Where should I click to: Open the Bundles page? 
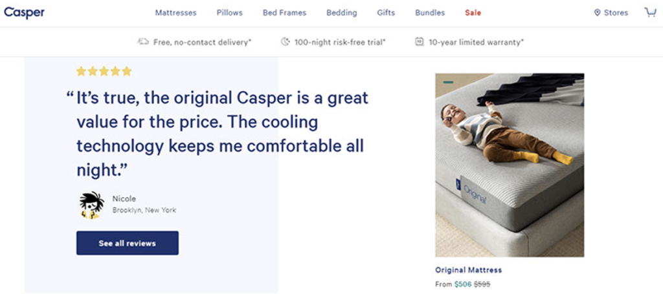(430, 13)
